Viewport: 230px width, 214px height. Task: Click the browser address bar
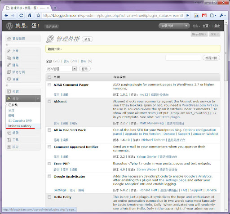click(x=113, y=15)
